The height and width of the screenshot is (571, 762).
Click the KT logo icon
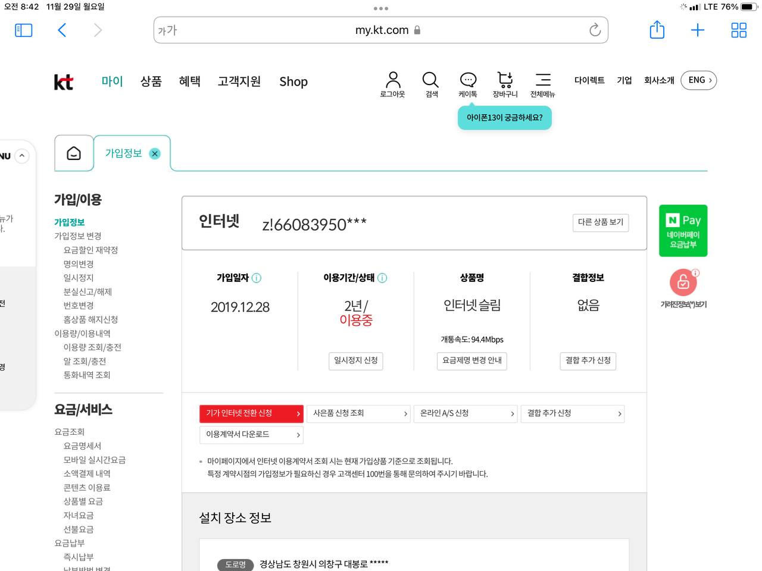click(64, 82)
